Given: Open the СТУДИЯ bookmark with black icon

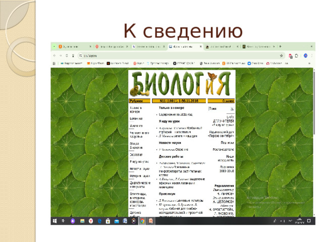Looking at the screenshot, I should point(184,64).
